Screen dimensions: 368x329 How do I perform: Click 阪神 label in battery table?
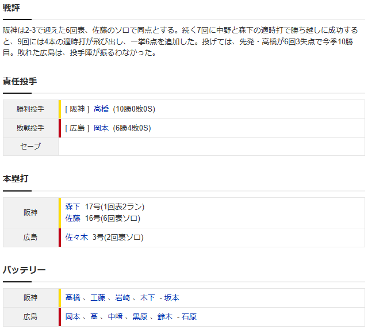click(x=30, y=297)
